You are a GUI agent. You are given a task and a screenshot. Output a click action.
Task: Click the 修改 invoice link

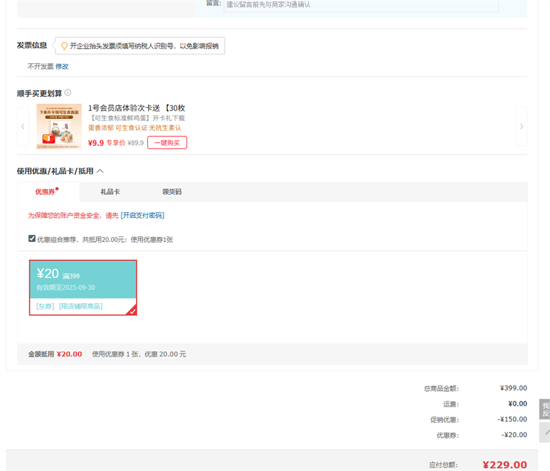[x=62, y=67]
